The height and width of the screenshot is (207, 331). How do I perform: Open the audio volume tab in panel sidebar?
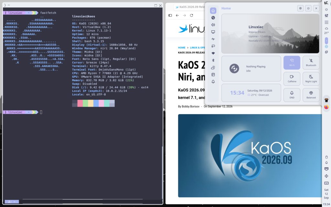click(x=213, y=25)
